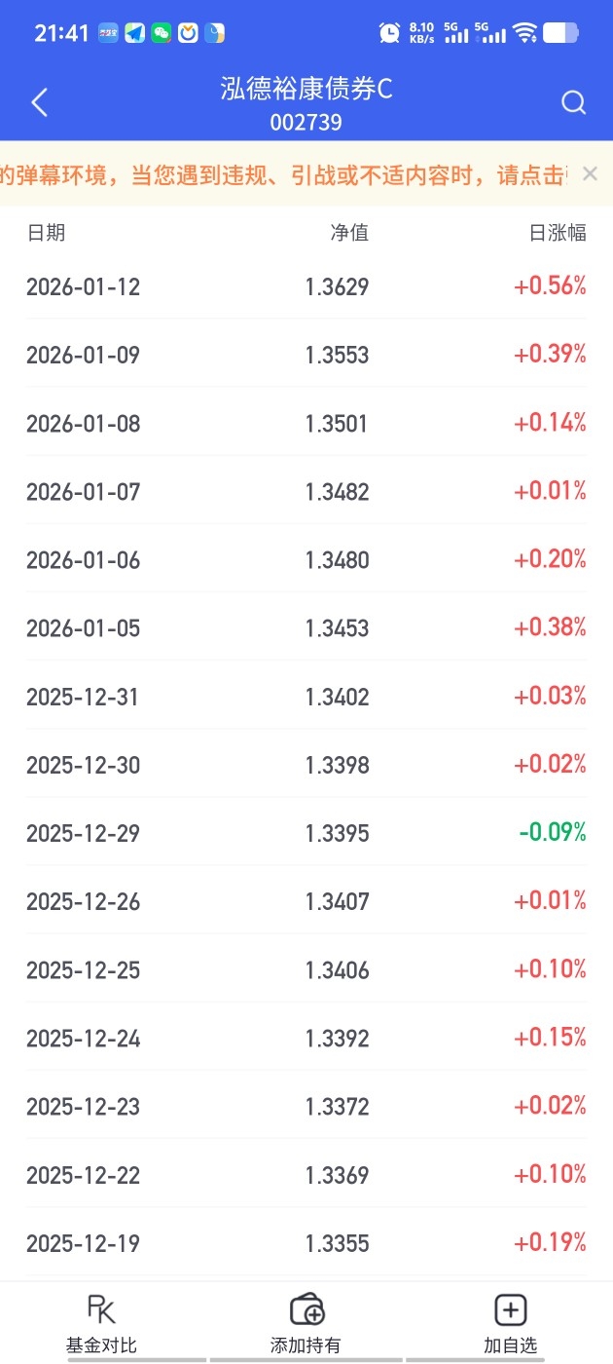The width and height of the screenshot is (613, 1364).
Task: Tap the scrolling orange notice text
Action: (x=282, y=175)
